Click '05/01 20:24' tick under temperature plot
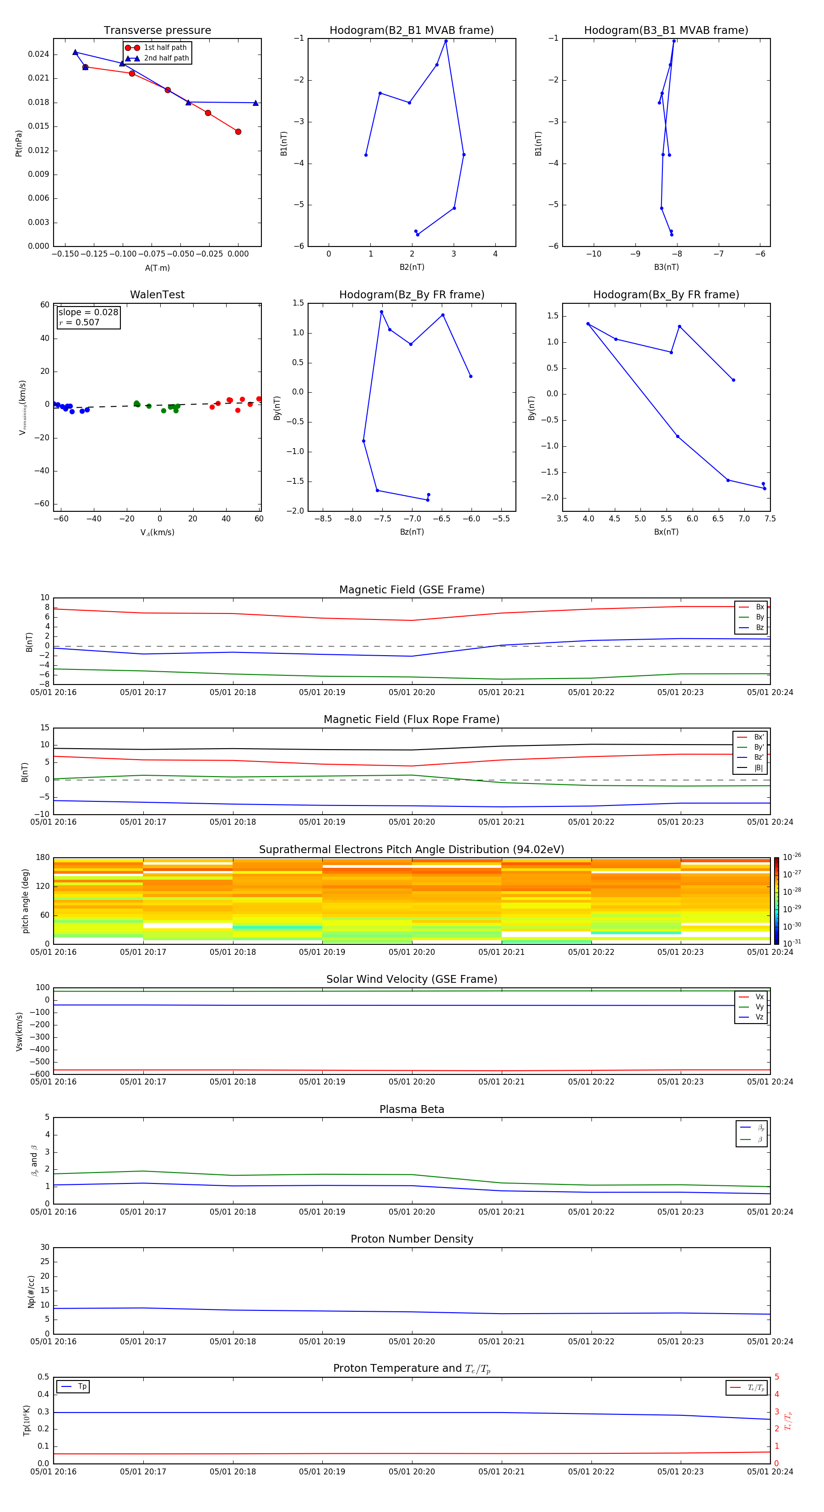Image resolution: width=824 pixels, height=1512 pixels. point(770,1472)
